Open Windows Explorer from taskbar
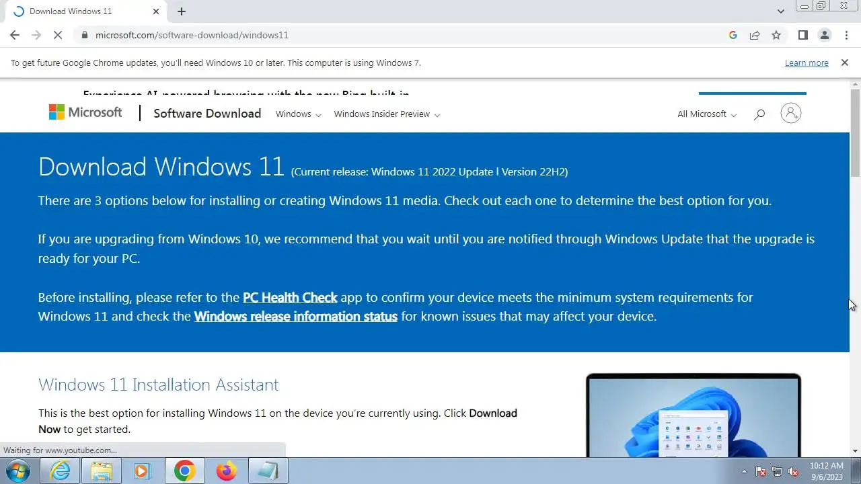This screenshot has width=861, height=484. (x=102, y=471)
